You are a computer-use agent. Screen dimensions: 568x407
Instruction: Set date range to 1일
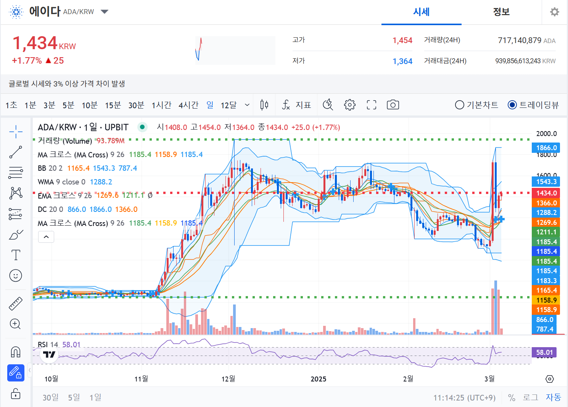95,397
